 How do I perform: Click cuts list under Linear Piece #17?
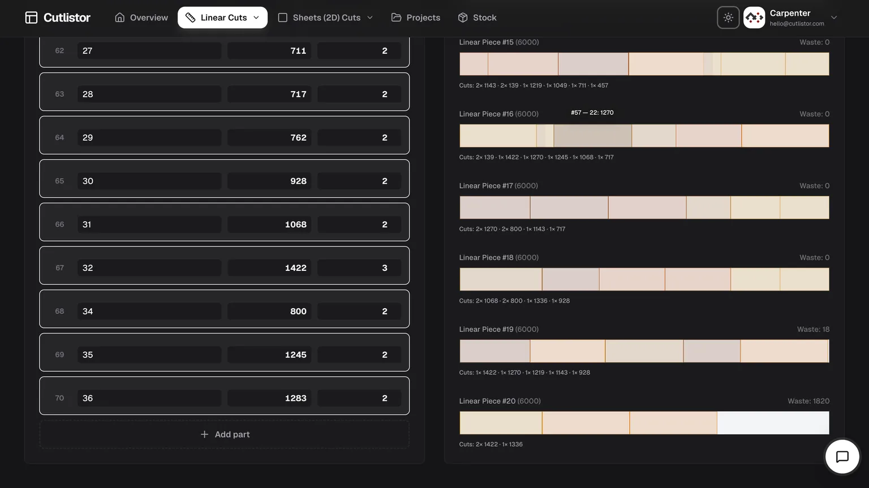[x=512, y=229]
